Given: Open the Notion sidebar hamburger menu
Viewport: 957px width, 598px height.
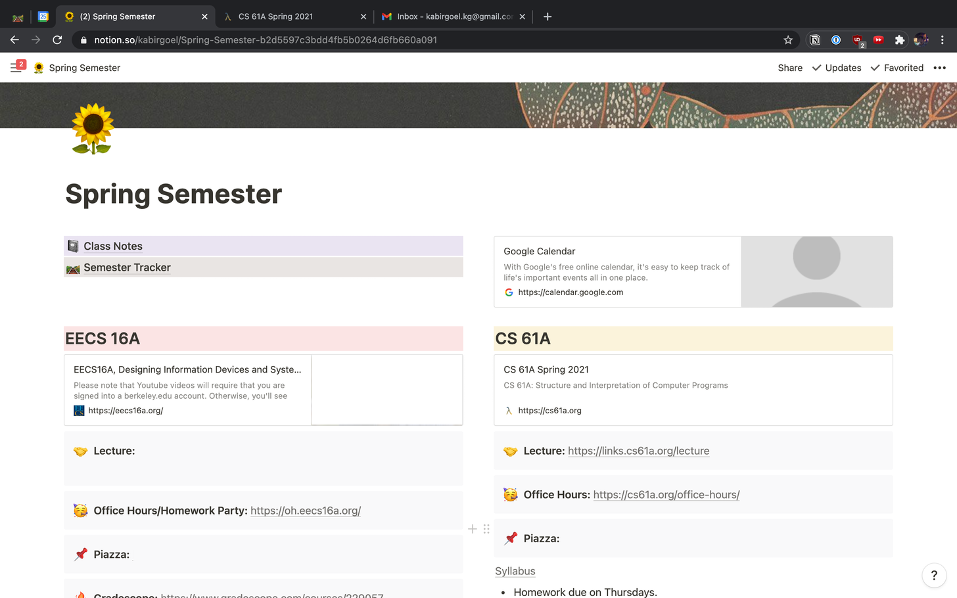Looking at the screenshot, I should tap(16, 67).
